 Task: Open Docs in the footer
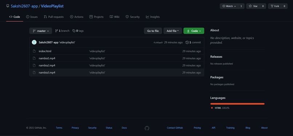124,128
